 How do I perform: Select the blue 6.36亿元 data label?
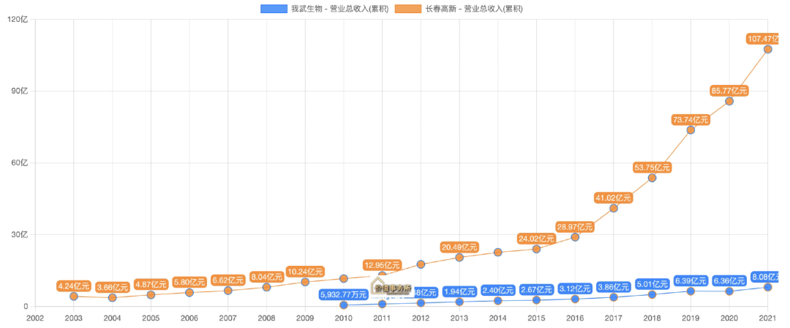tap(729, 281)
